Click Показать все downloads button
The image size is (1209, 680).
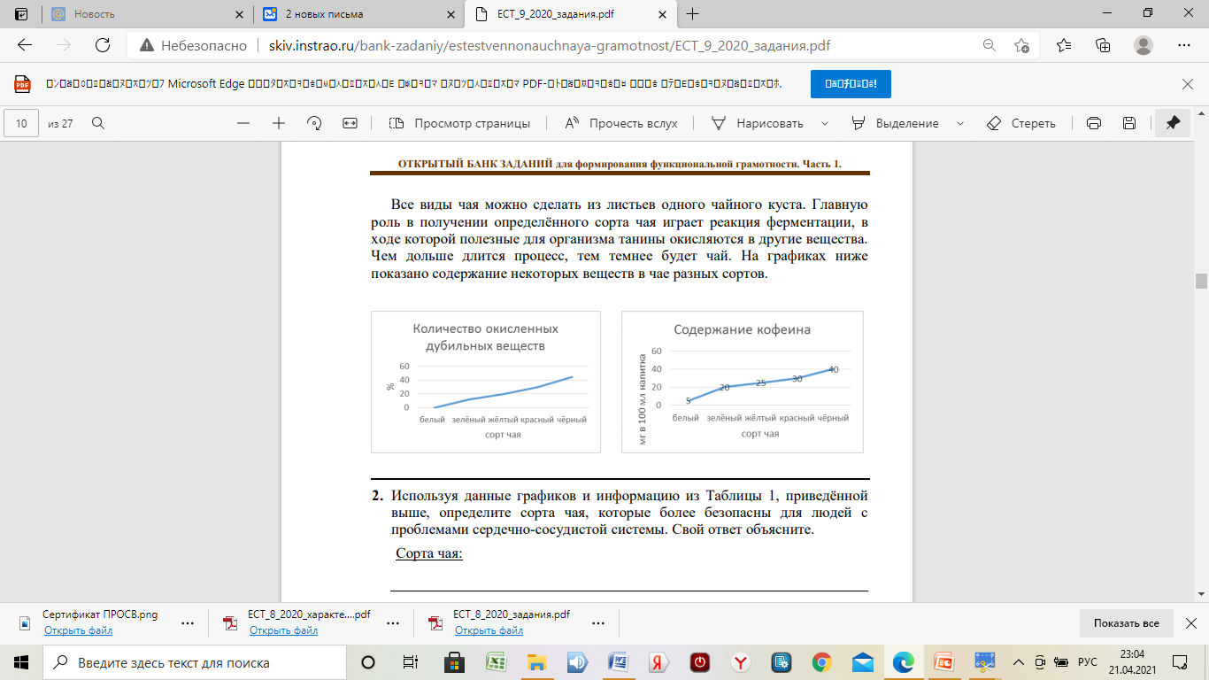click(1126, 622)
